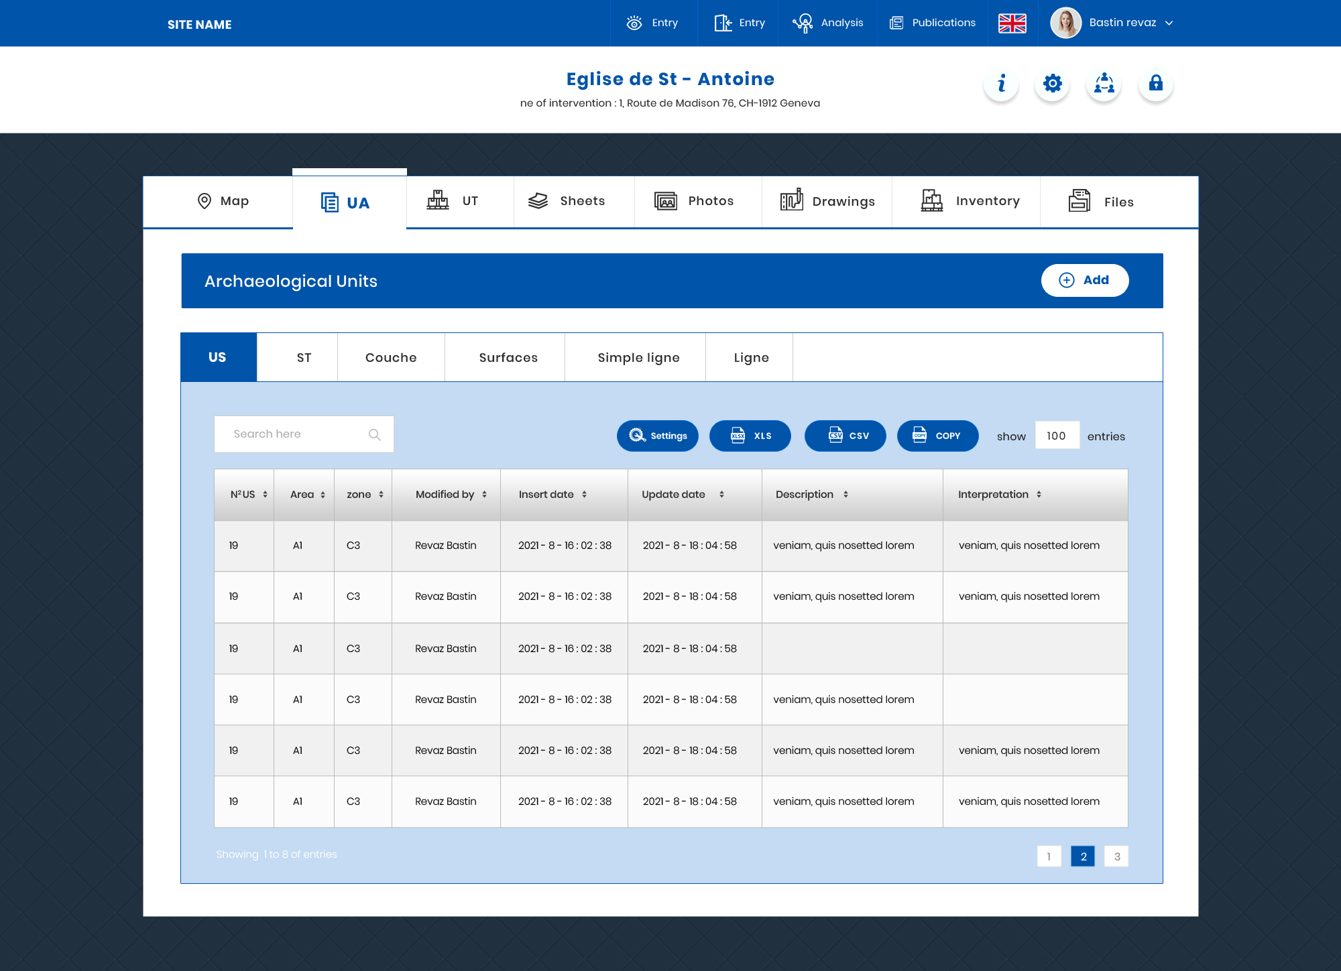Go to pagination page 3
This screenshot has width=1341, height=971.
[1116, 856]
